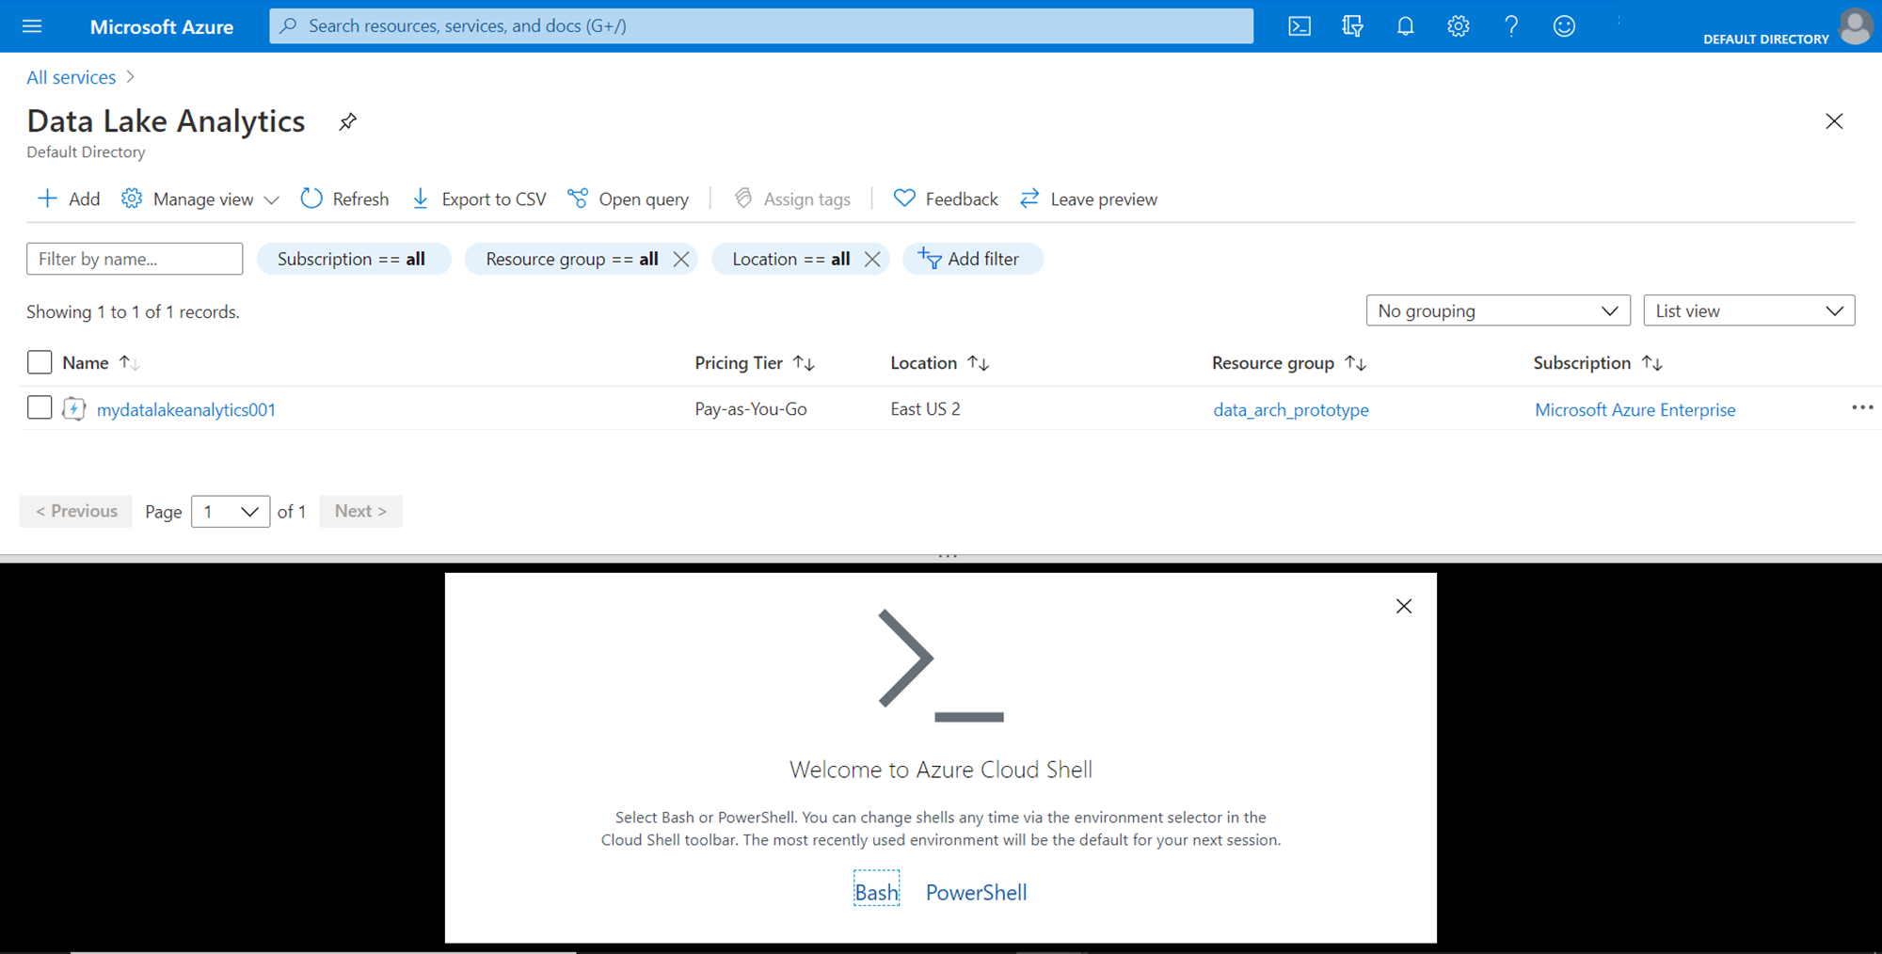Click the mydatalakeanalytics001 resource icon
The image size is (1882, 954).
click(73, 408)
